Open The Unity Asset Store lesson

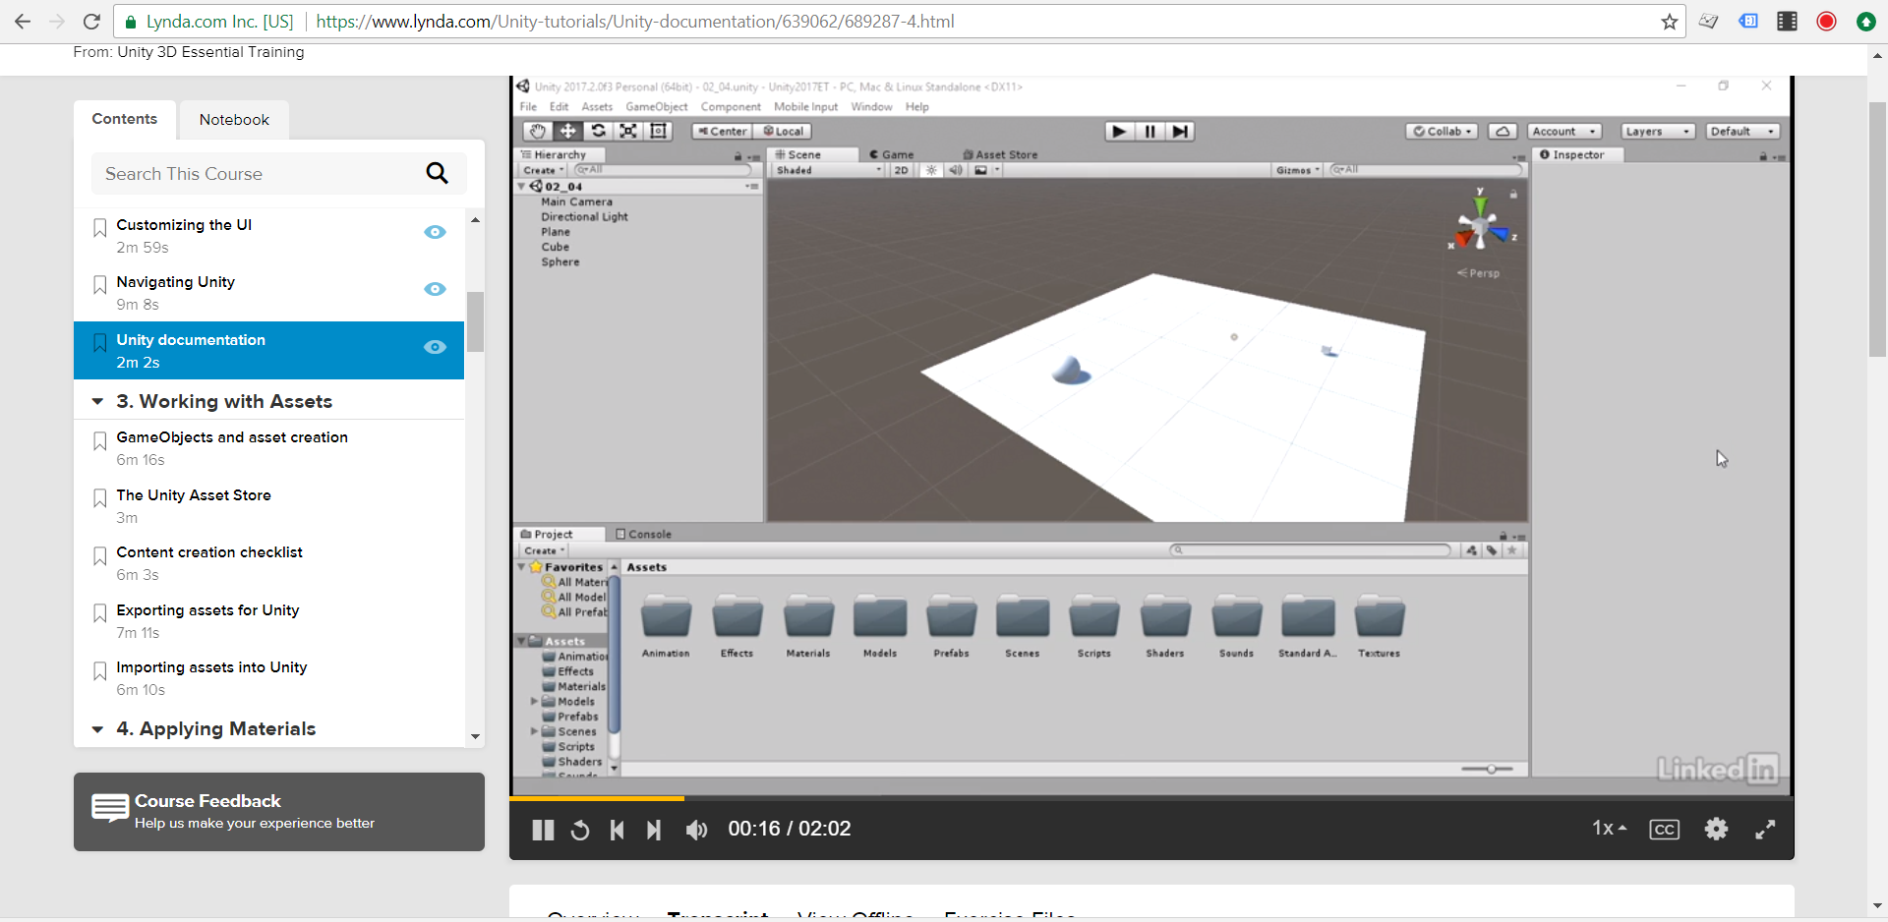tap(194, 495)
